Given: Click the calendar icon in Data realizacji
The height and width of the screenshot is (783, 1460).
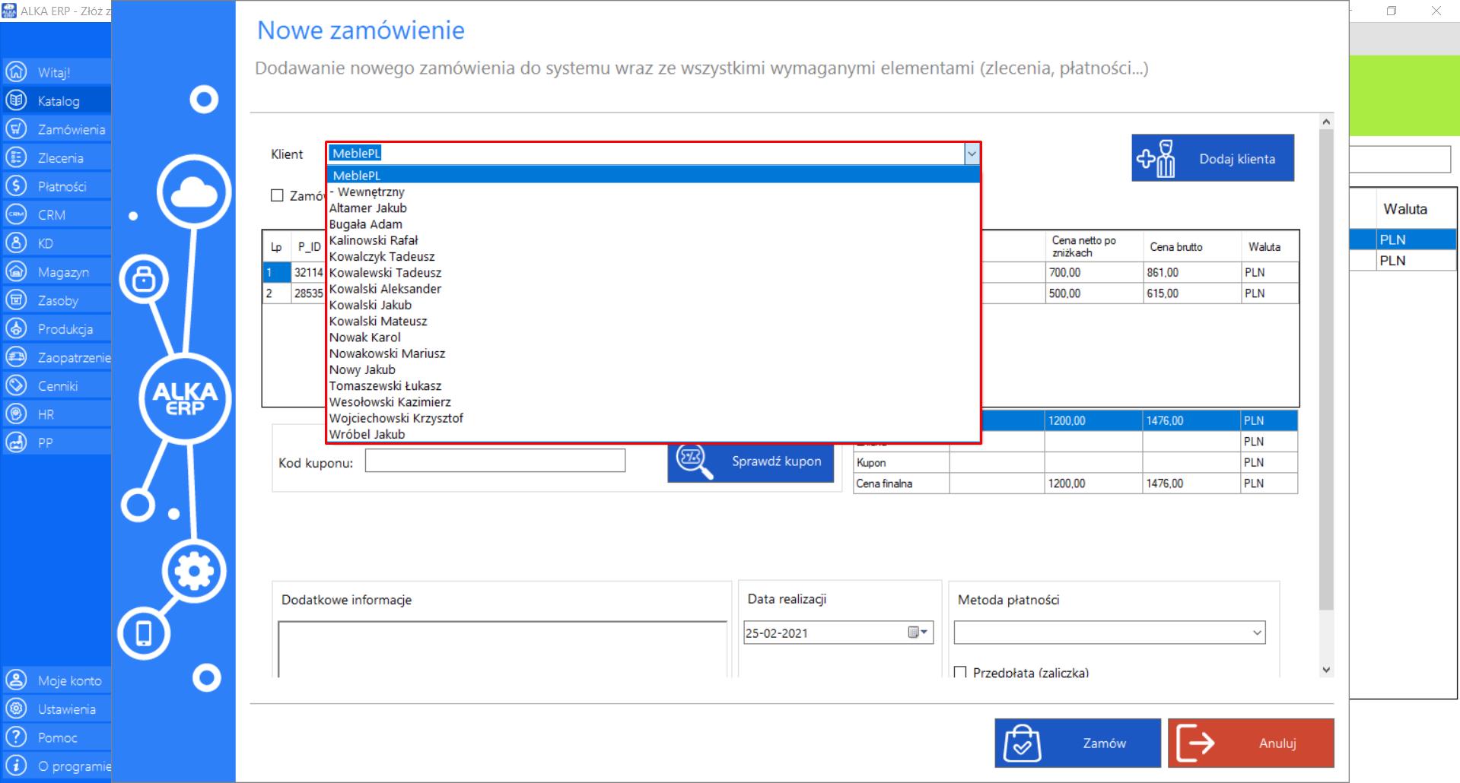Looking at the screenshot, I should 914,632.
